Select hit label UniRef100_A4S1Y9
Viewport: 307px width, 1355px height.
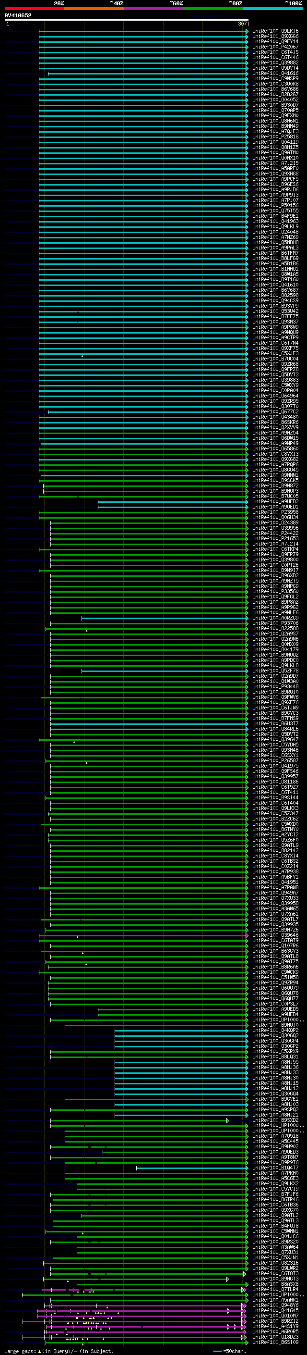pyautogui.click(x=275, y=1326)
